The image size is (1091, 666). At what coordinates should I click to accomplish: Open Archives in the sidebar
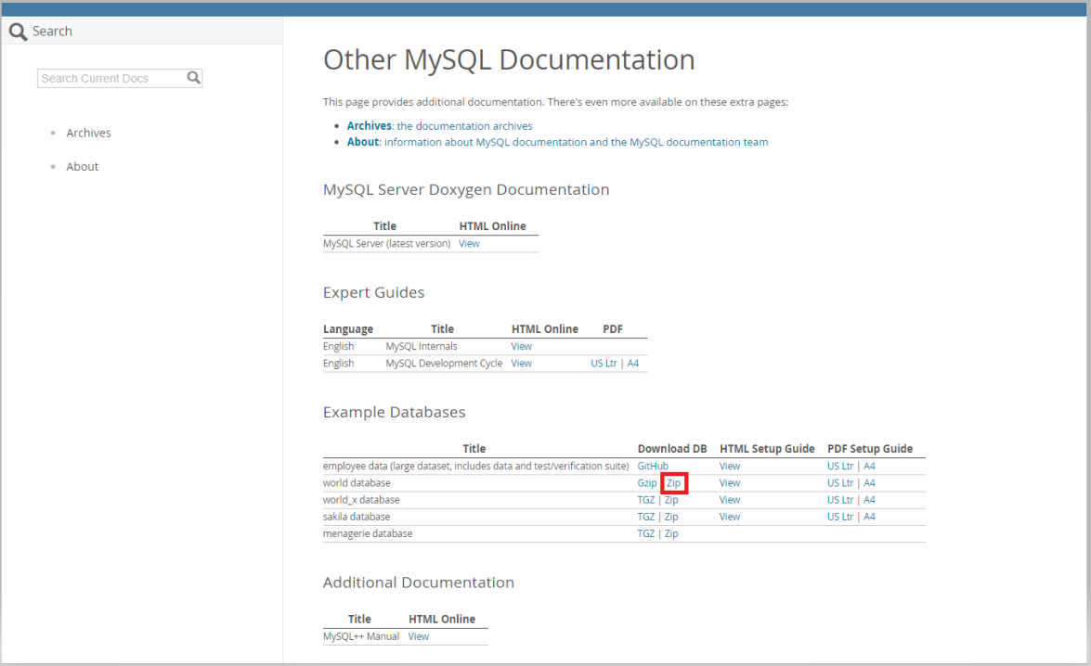(x=88, y=133)
